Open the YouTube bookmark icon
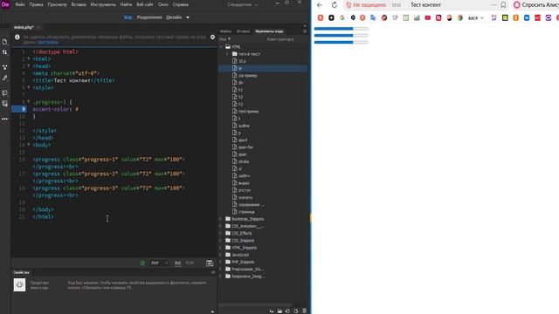559x314 pixels. point(427,17)
